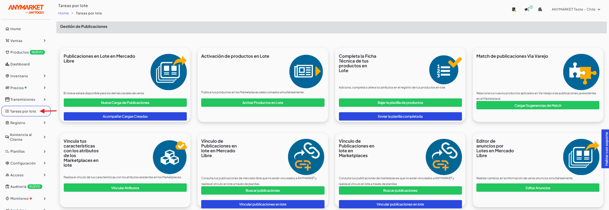Screen dimensions: 609x210
Task: Click the Ventas cart icon
Action: point(7,41)
